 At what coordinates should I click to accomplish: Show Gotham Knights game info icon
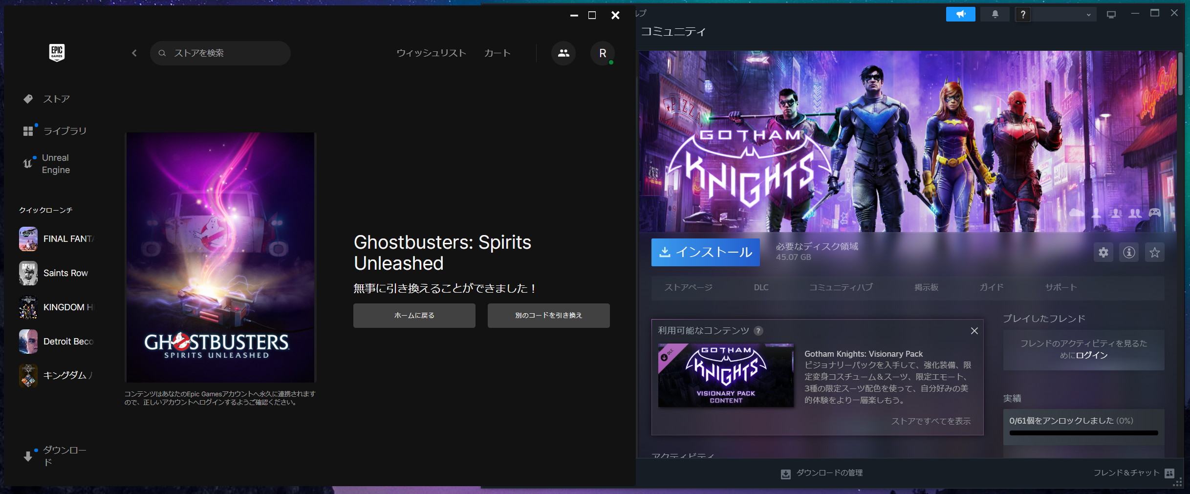click(1129, 252)
